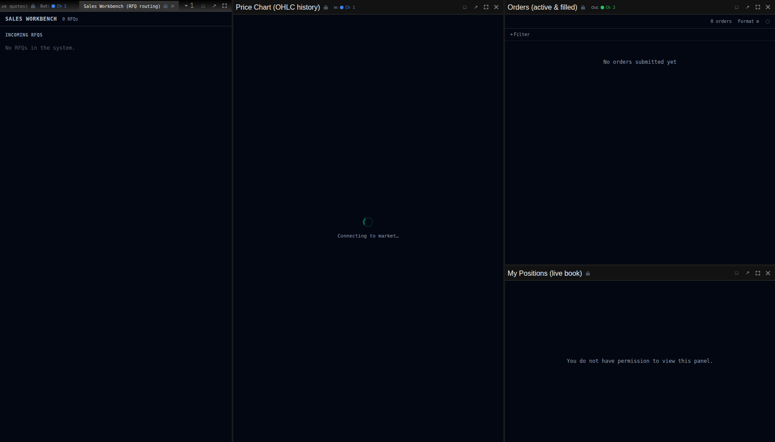
Task: Open the Format settings in Orders panel
Action: point(748,22)
